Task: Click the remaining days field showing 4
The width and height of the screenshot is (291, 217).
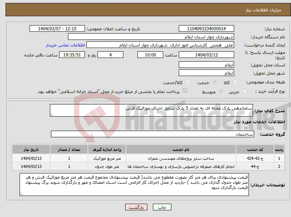Action: [x=110, y=55]
